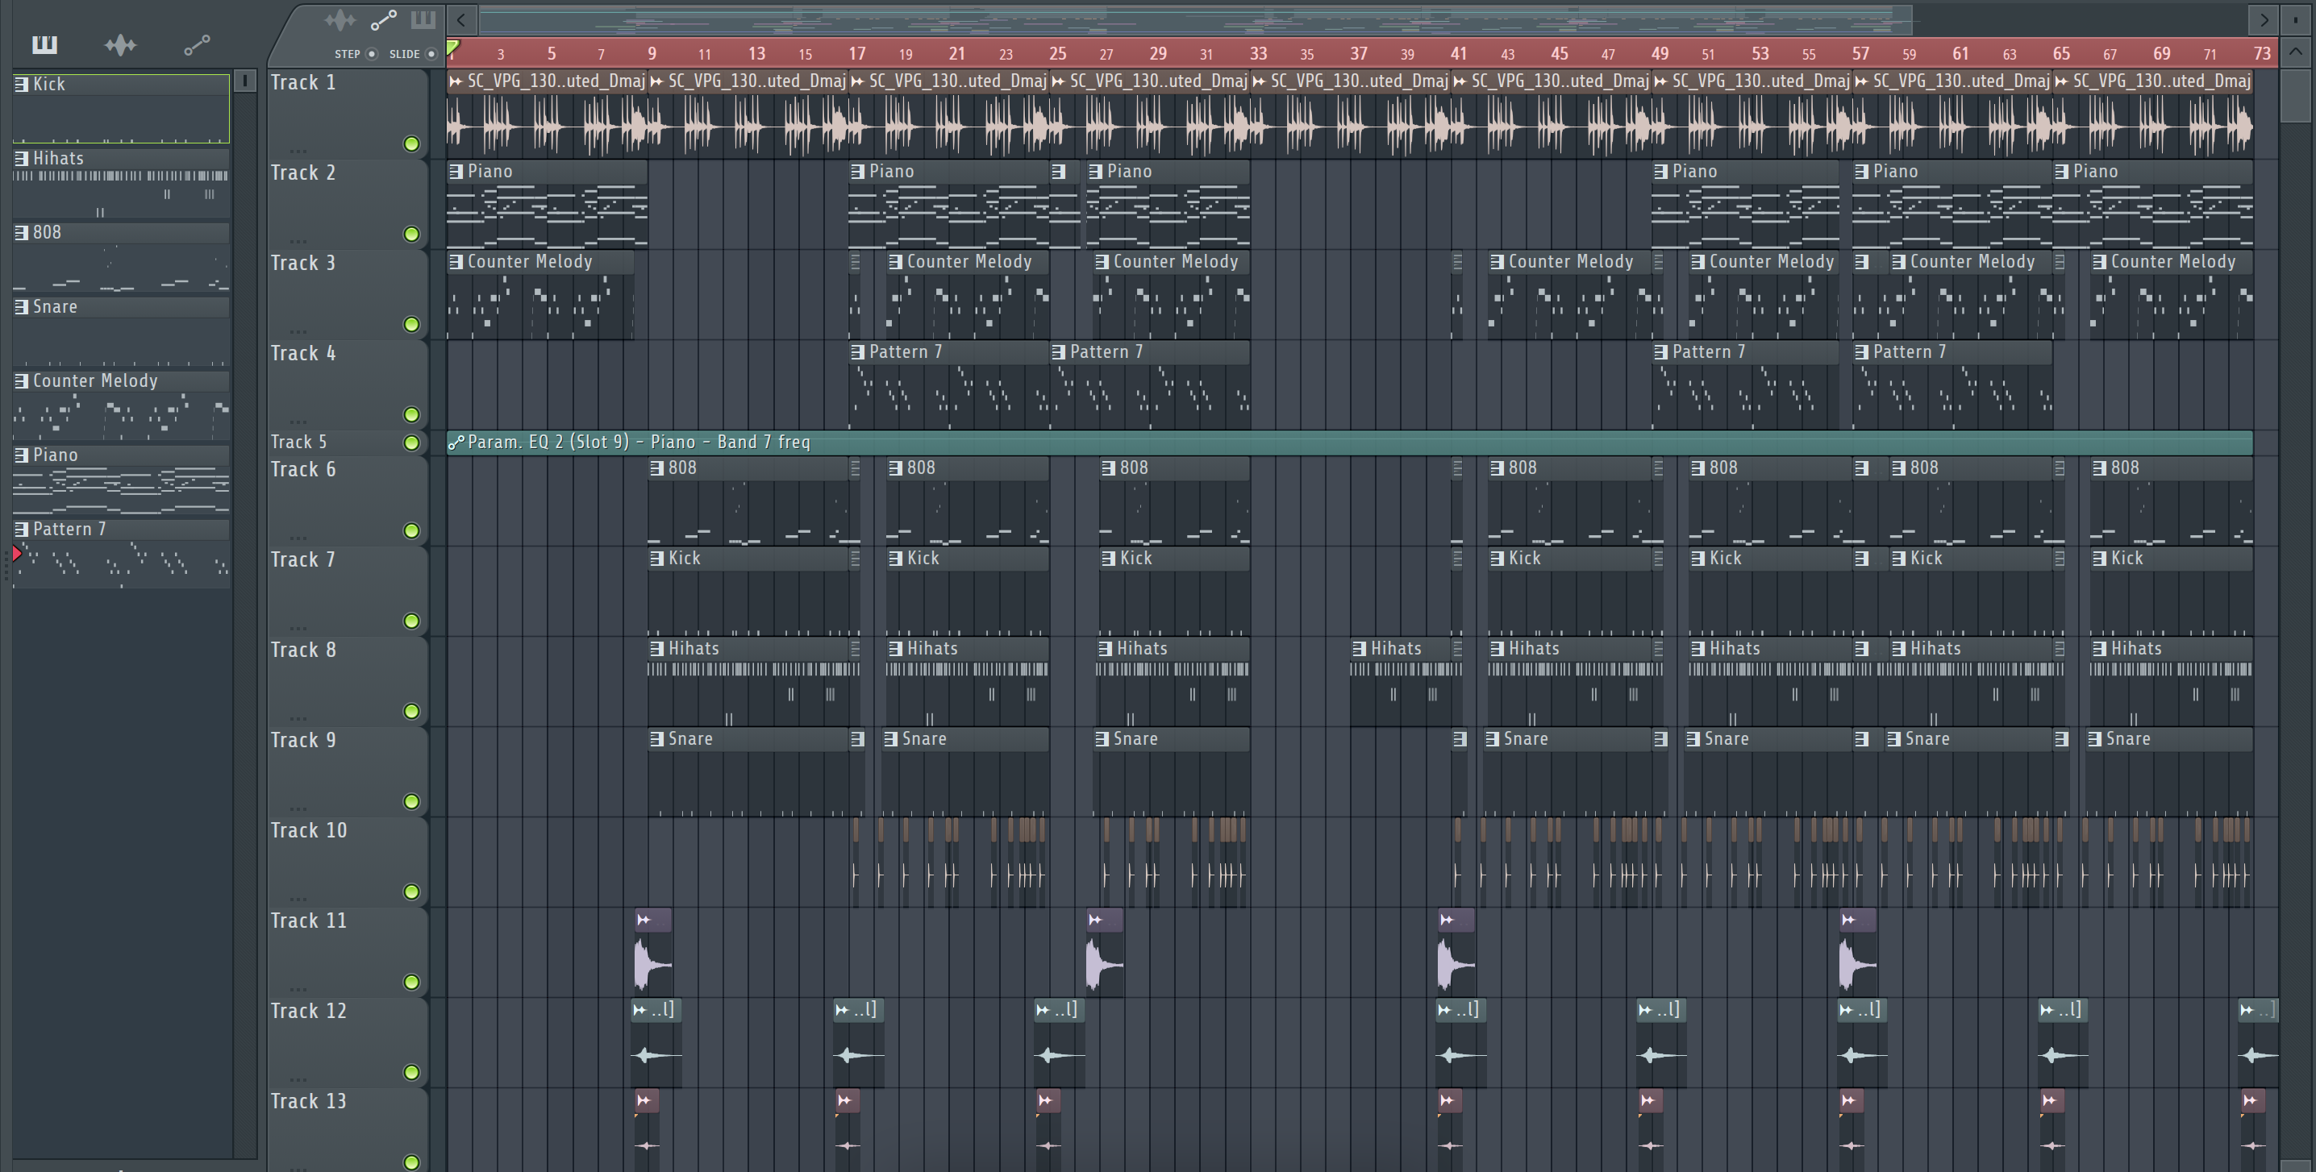Open menu of Piano clip at bar 49
The width and height of the screenshot is (2316, 1172).
1661,172
